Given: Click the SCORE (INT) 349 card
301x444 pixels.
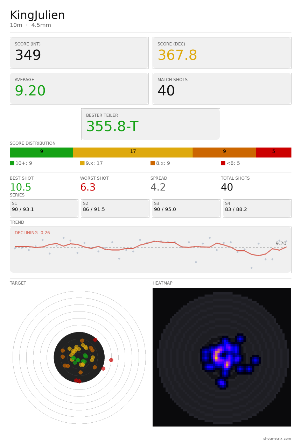Looking at the screenshot, I should (79, 53).
